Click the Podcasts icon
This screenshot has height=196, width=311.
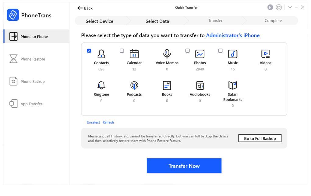(134, 85)
